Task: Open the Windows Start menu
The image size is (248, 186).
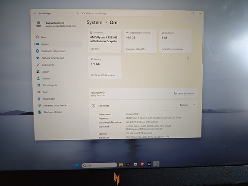Action: click(78, 166)
